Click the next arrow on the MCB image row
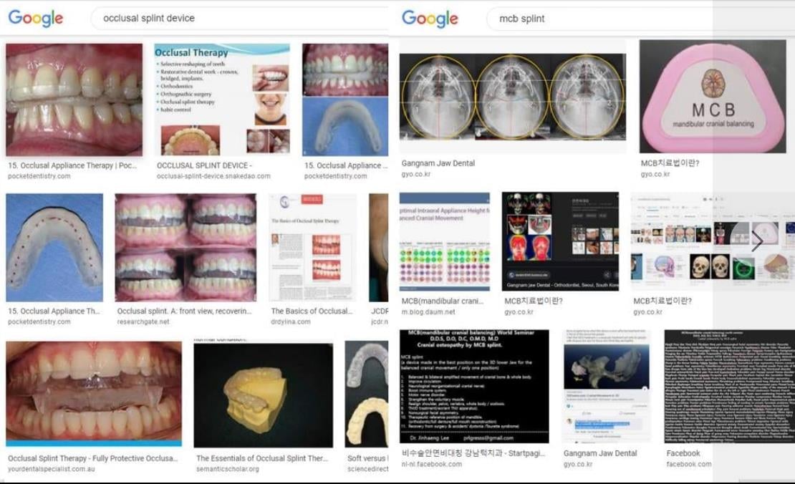This screenshot has height=484, width=795. point(757,241)
